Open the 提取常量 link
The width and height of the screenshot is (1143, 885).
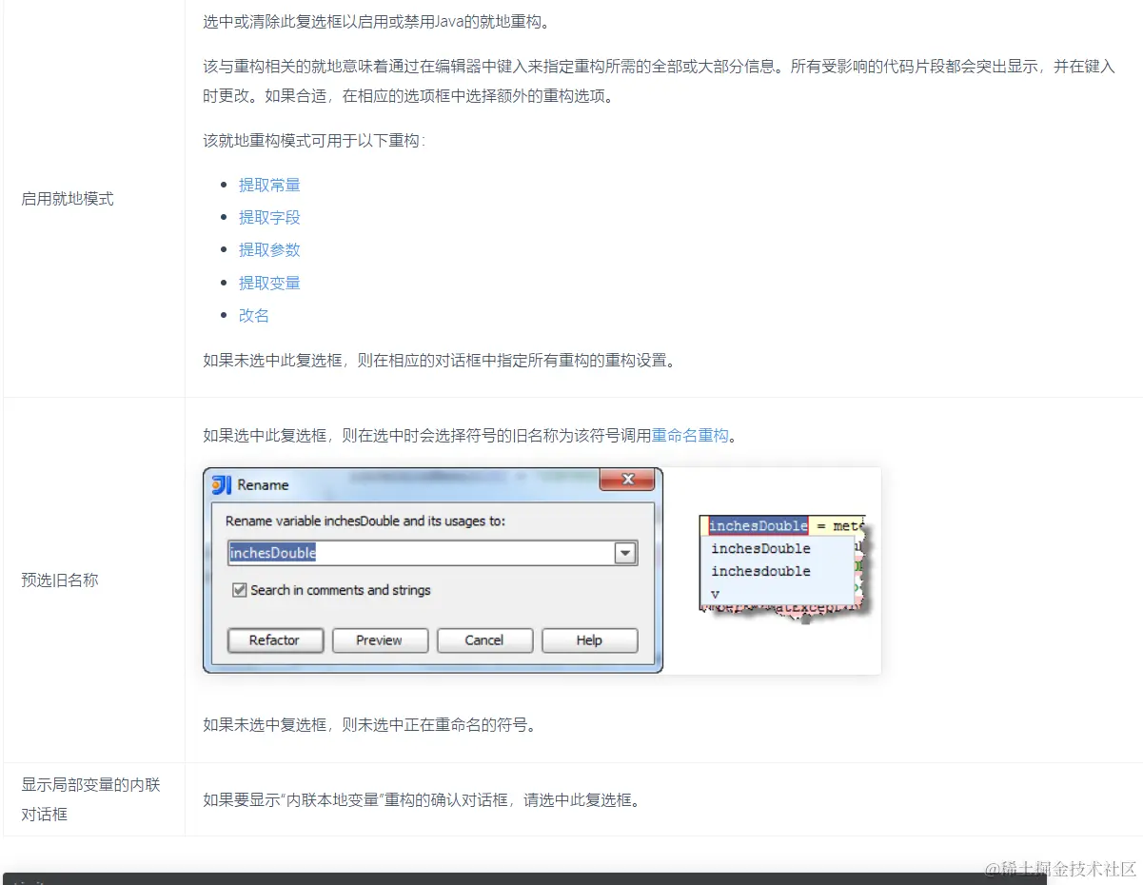click(x=269, y=185)
